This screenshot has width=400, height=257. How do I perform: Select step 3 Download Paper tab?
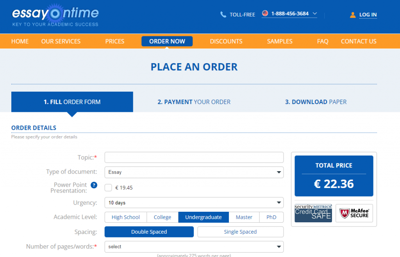click(316, 102)
